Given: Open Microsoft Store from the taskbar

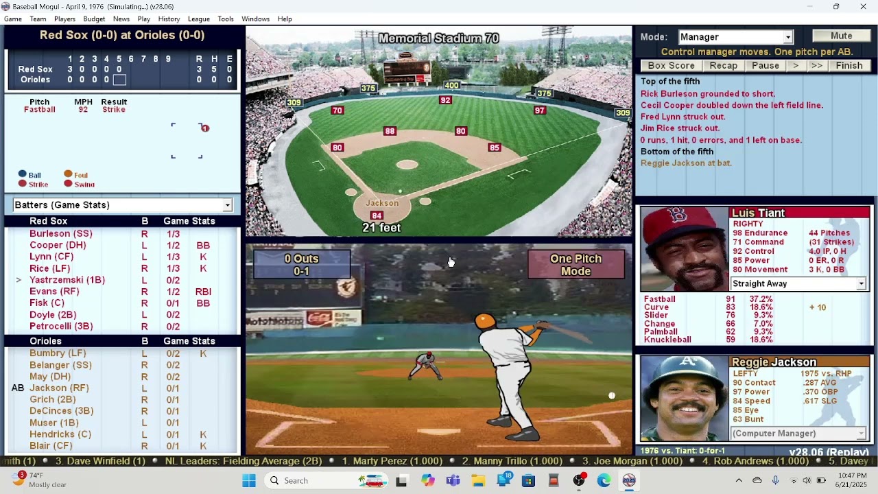Looking at the screenshot, I should [x=528, y=480].
